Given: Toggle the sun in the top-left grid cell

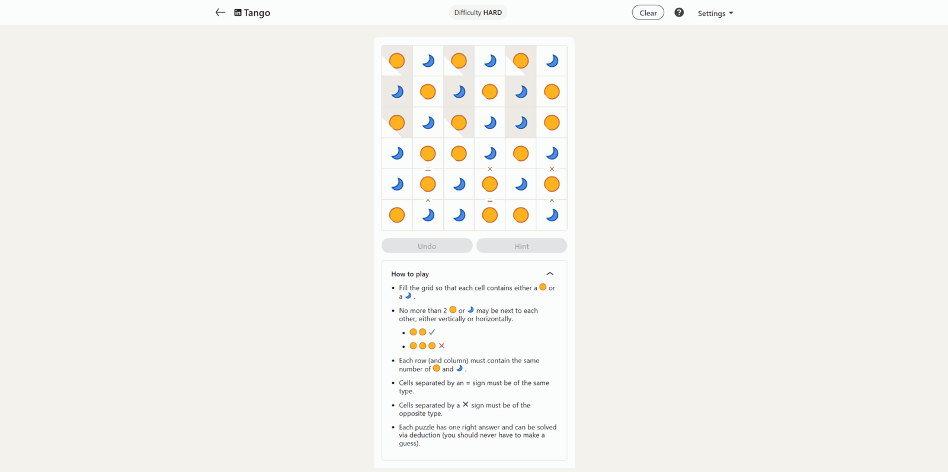Looking at the screenshot, I should pos(397,60).
